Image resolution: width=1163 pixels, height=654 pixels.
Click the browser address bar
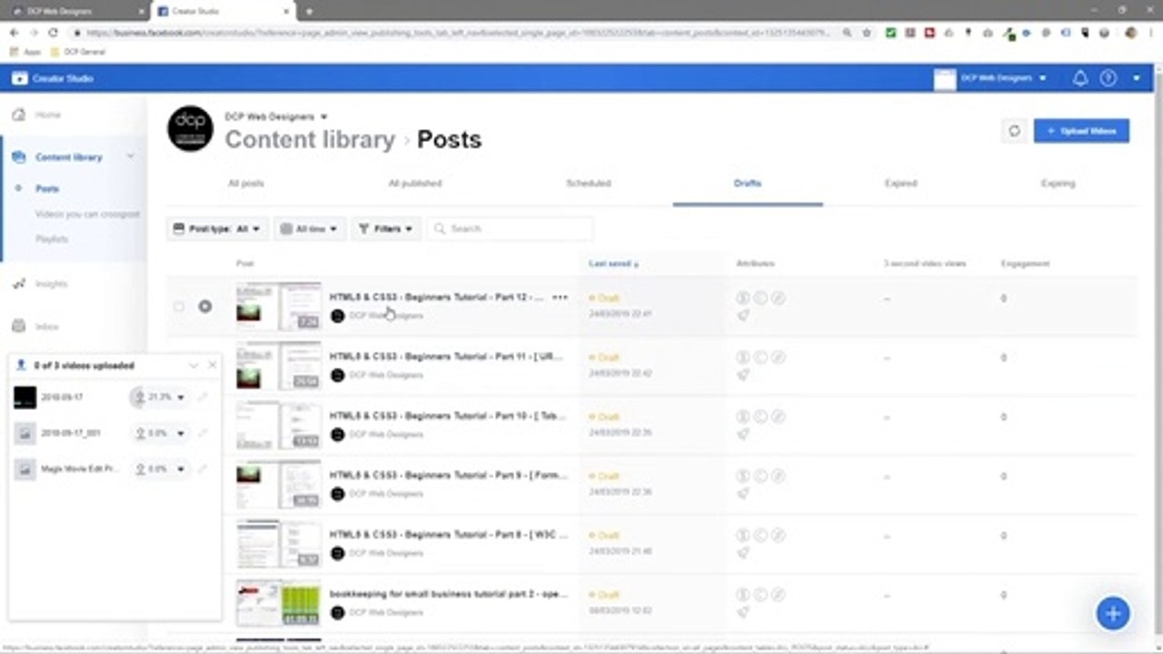[x=454, y=33]
